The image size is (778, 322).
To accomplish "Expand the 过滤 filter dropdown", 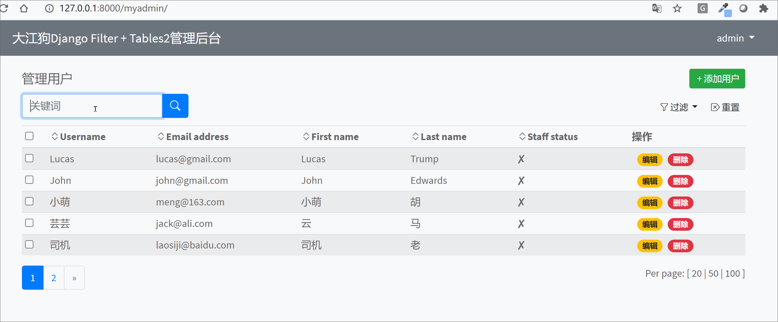I will 679,107.
